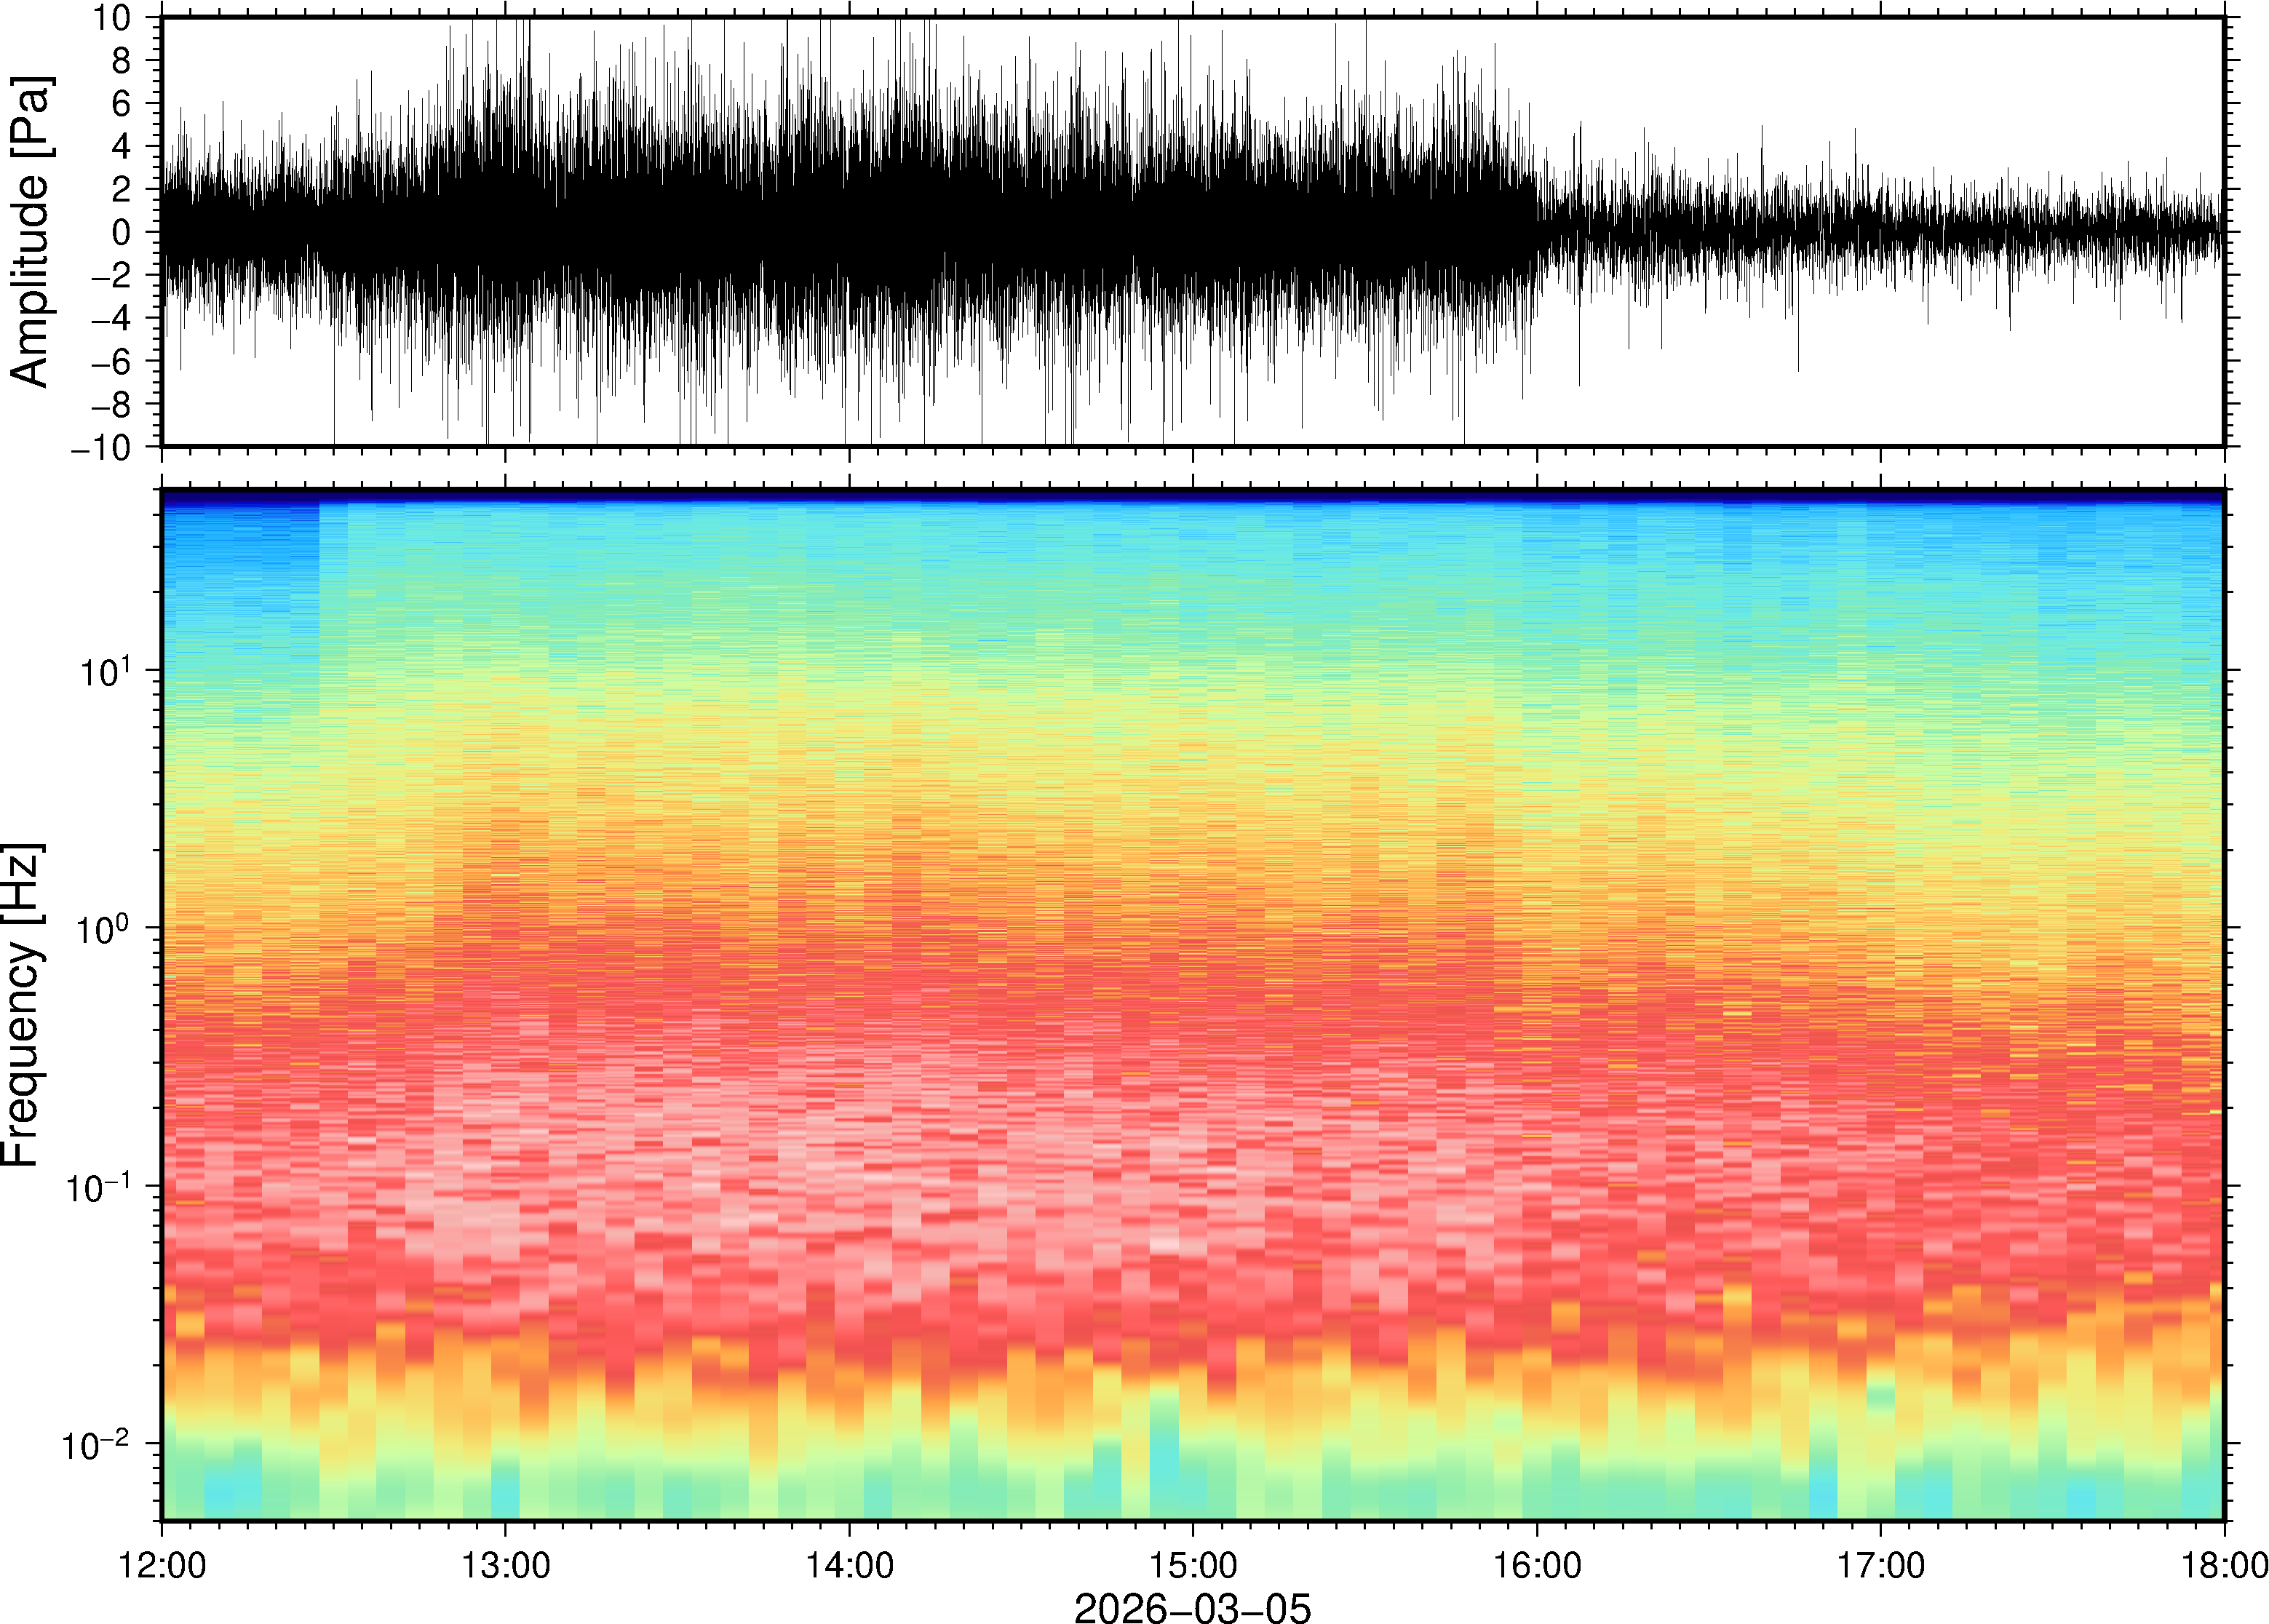Click the 13:00 time axis label
Image resolution: width=2269 pixels, height=1624 pixels.
tap(505, 1565)
